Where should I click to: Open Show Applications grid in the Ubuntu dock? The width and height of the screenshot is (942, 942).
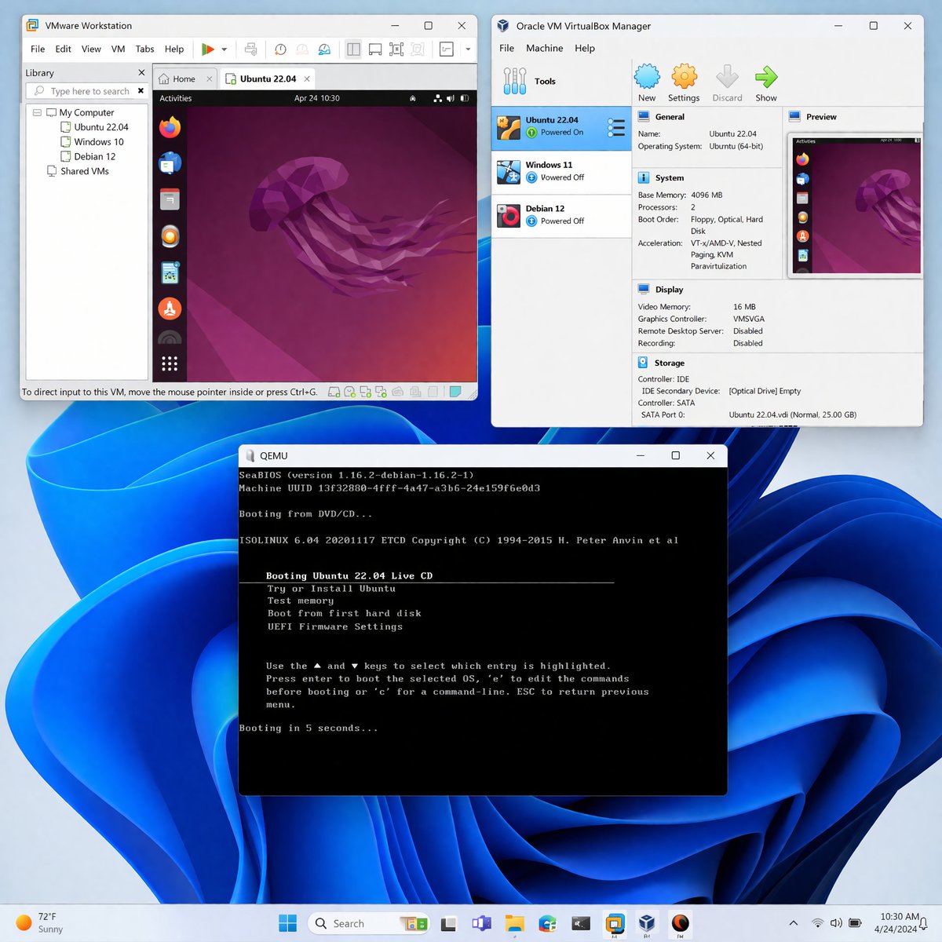click(170, 363)
